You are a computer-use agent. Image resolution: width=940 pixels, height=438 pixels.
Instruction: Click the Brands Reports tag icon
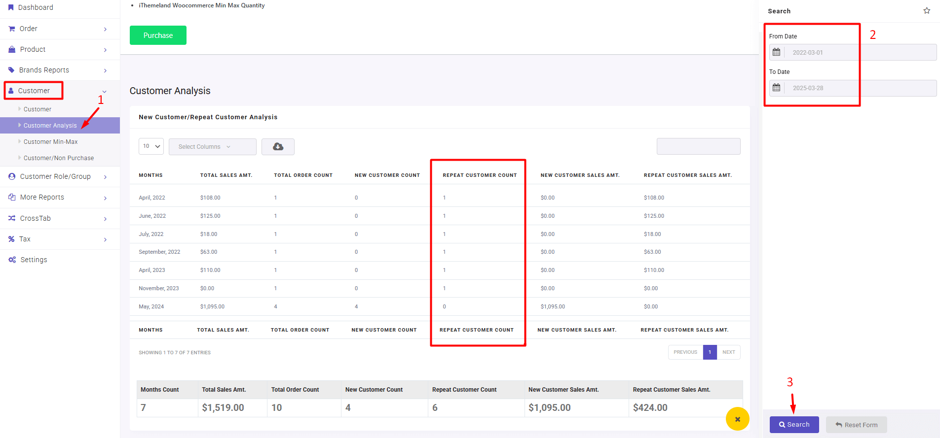pyautogui.click(x=11, y=70)
